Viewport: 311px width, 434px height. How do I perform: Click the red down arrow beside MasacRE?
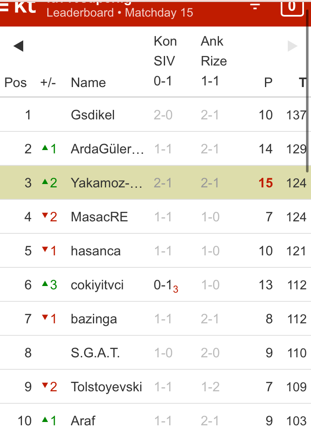45,216
